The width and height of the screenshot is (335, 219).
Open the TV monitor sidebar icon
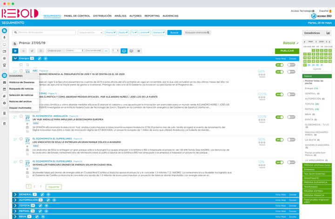tap(4, 45)
